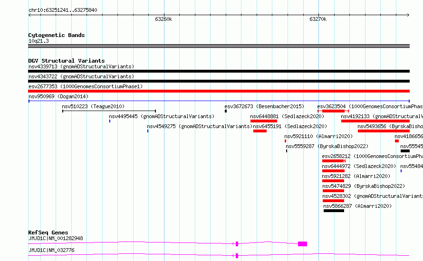Screen dimensions: 423x261
Task: Click black bar under nsv55545 label
Action: (x=405, y=151)
